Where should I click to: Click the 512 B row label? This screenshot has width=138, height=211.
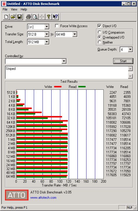11,93
